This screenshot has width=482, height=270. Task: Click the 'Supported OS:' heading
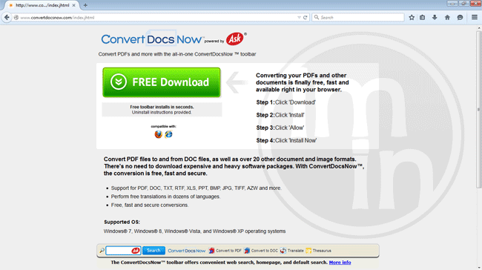[122, 222]
